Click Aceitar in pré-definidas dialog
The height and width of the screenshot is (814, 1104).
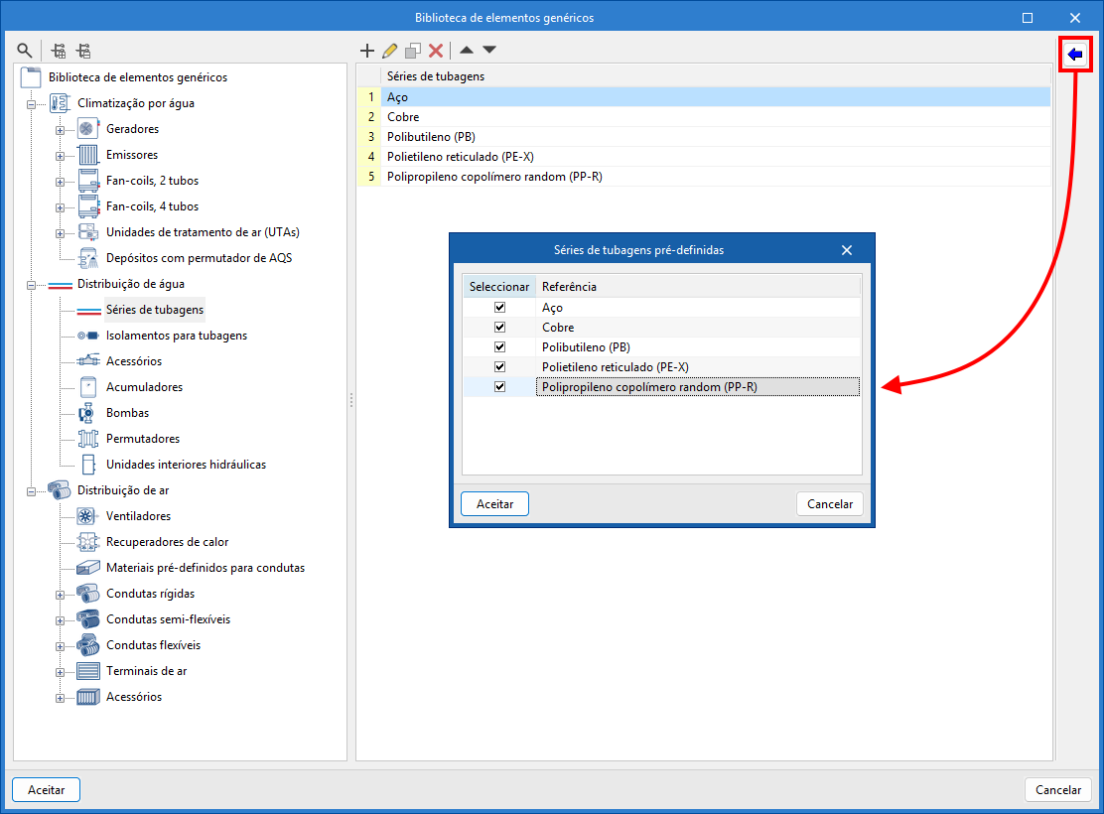click(495, 504)
